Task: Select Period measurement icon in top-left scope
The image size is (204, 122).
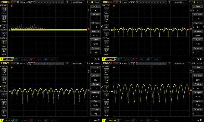Action: coord(4,10)
